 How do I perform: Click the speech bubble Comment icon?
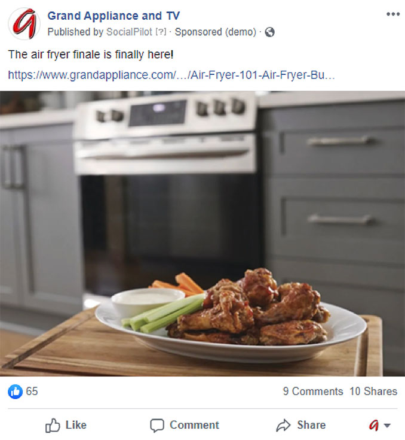coord(157,426)
